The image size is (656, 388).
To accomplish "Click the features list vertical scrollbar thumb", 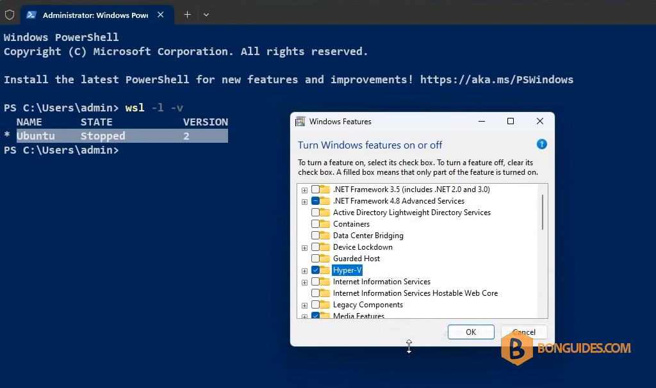I will (543, 212).
